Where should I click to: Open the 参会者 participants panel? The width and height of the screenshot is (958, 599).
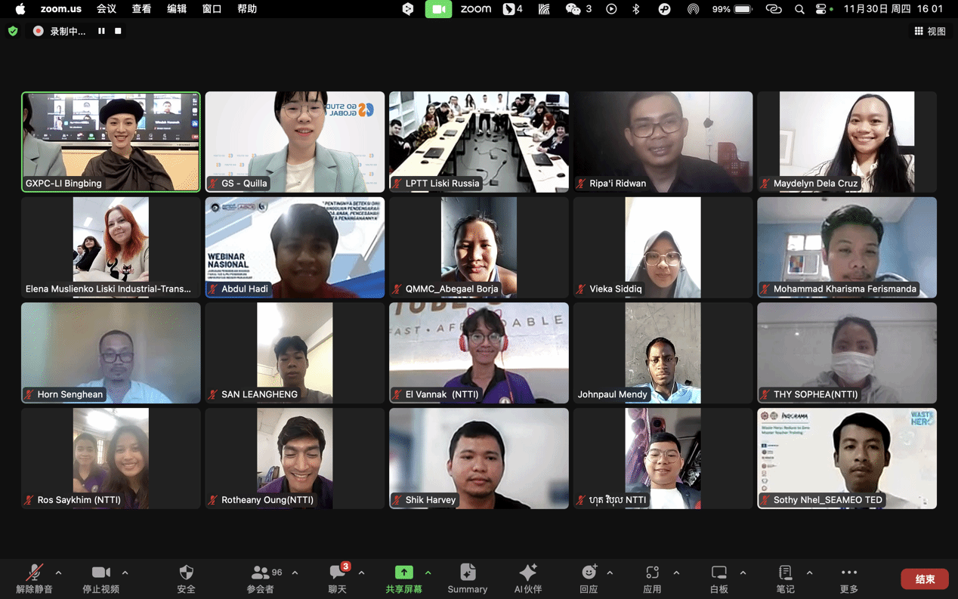[x=261, y=578]
